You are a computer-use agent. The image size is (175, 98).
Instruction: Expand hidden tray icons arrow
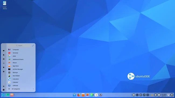tap(148, 95)
